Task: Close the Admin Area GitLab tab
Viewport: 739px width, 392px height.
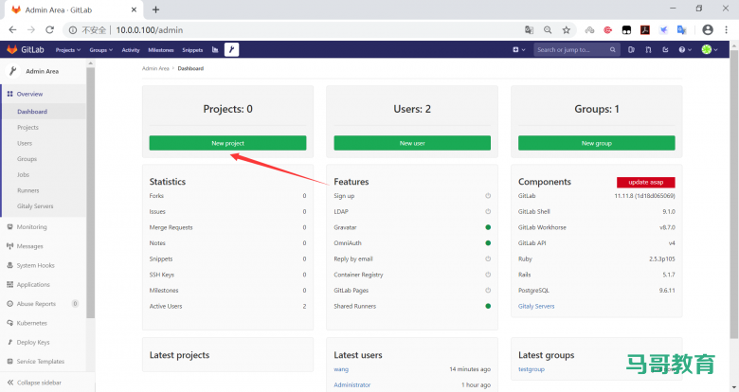Action: (134, 9)
